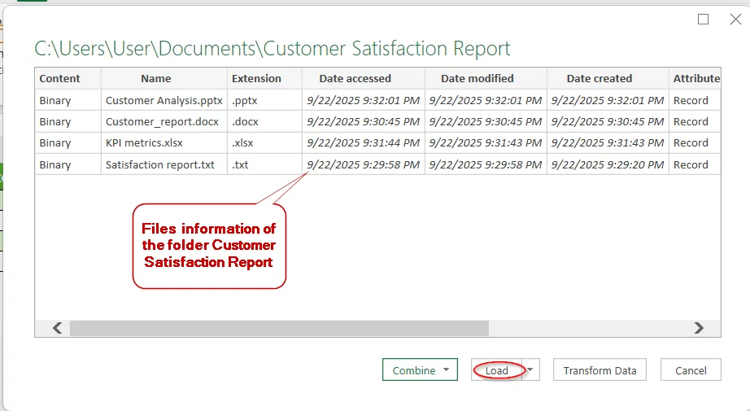Click Date modified cell of Customer_report.docx
This screenshot has height=411, width=750.
[486, 121]
